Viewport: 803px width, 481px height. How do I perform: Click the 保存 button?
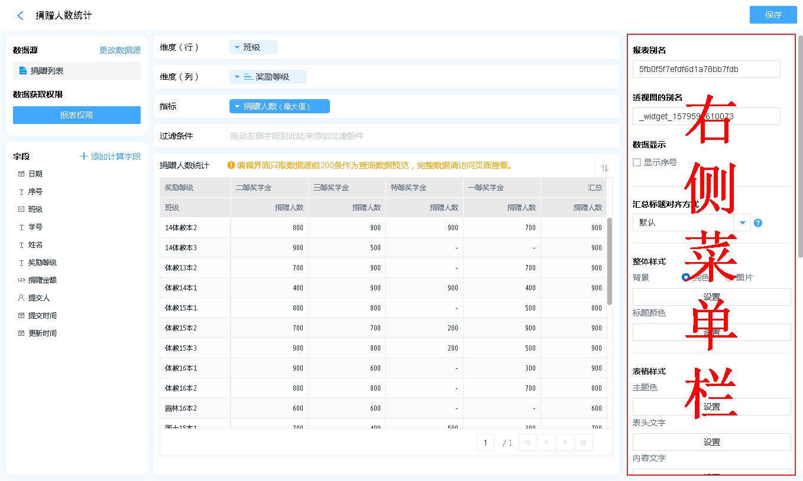tap(773, 15)
